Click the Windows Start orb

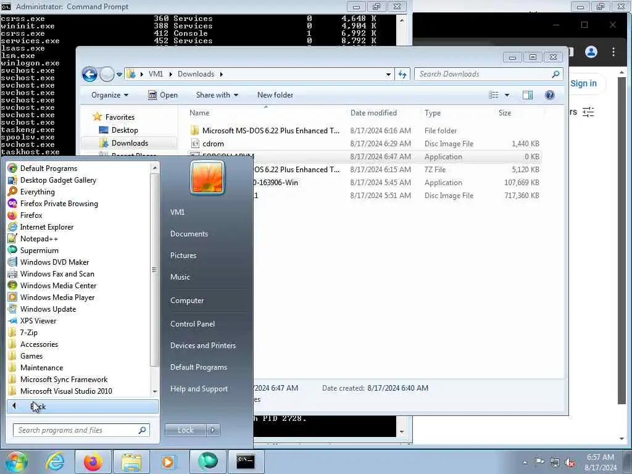coord(15,462)
